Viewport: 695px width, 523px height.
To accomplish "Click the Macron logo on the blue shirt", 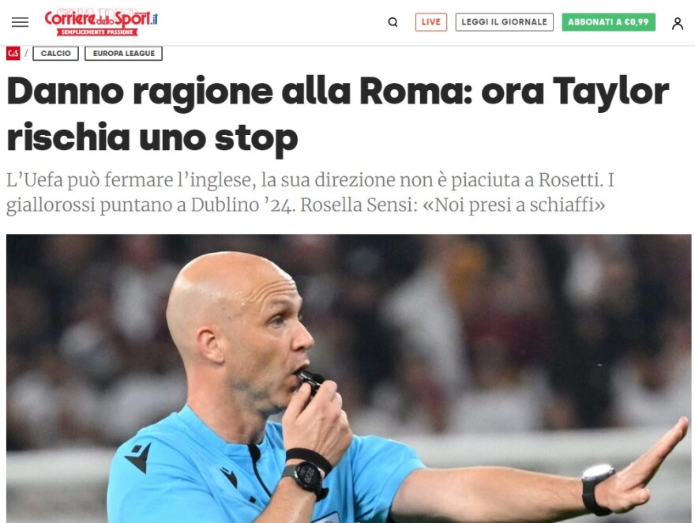I will (x=138, y=457).
